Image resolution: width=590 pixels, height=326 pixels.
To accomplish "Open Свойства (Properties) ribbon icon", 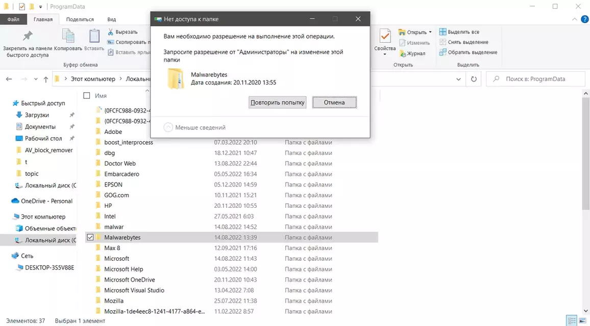I will [x=384, y=37].
